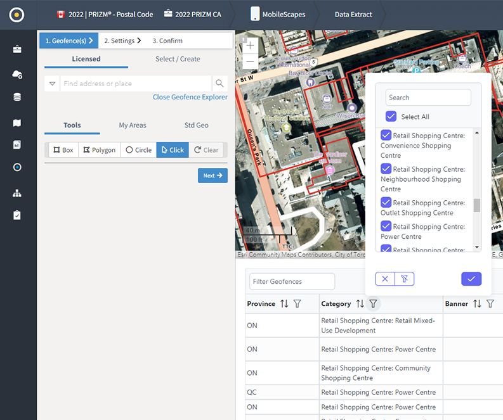The image size is (503, 420).
Task: Uncheck the Select All checkbox
Action: click(391, 117)
